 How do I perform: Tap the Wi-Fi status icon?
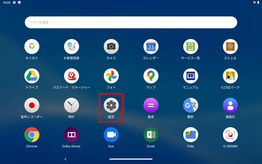(x=255, y=3)
